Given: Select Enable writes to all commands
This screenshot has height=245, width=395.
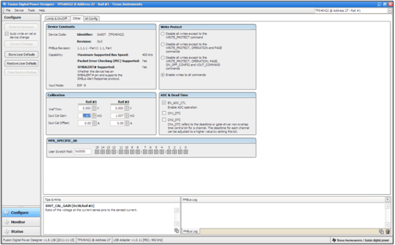Looking at the screenshot, I should (x=163, y=75).
